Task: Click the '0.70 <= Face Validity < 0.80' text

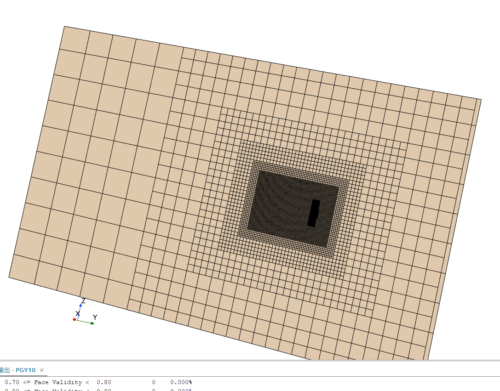Action: tap(57, 382)
